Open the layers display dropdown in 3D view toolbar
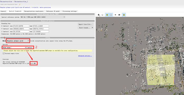Image resolution: width=184 pixels, height=95 pixels. point(99,15)
